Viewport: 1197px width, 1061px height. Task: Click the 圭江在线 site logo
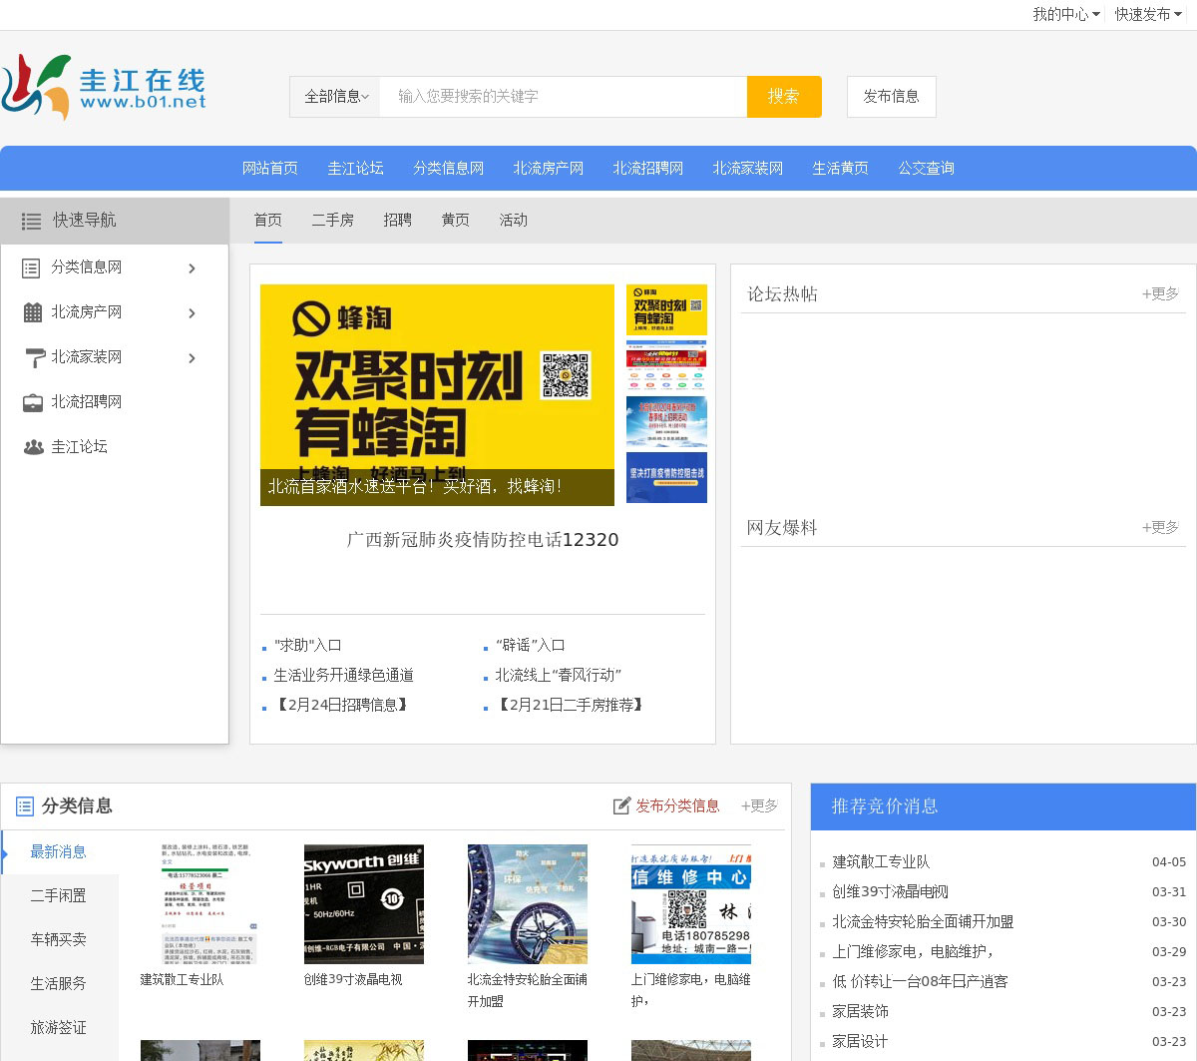click(104, 88)
